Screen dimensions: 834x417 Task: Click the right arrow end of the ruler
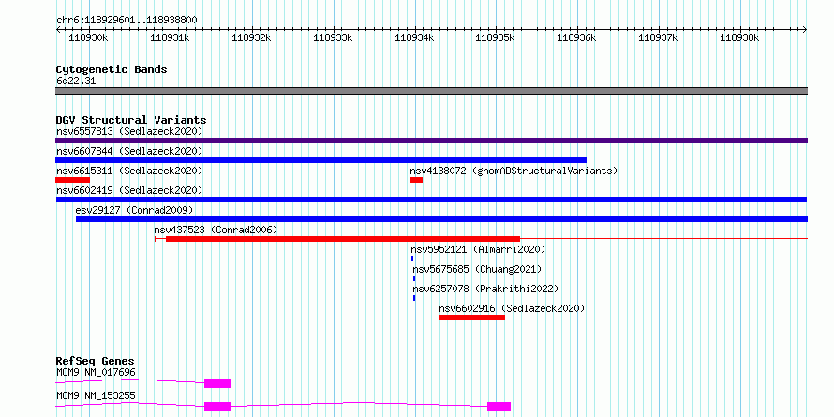click(x=805, y=30)
